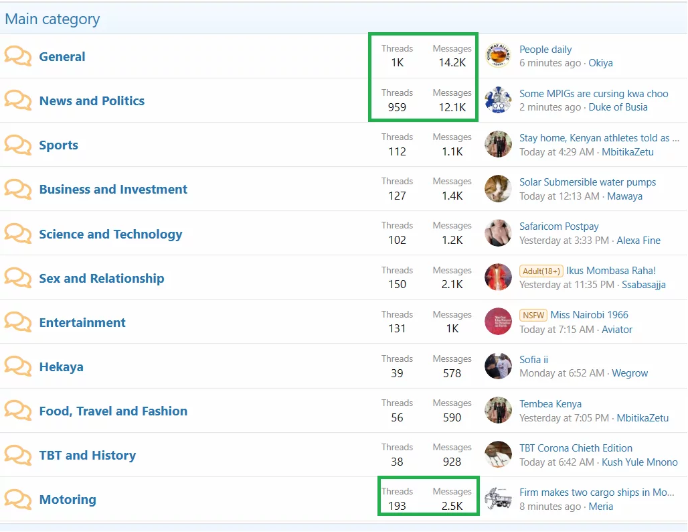Viewport: 688px width, 532px height.
Task: Visit the Science and Technology forum
Action: click(110, 234)
